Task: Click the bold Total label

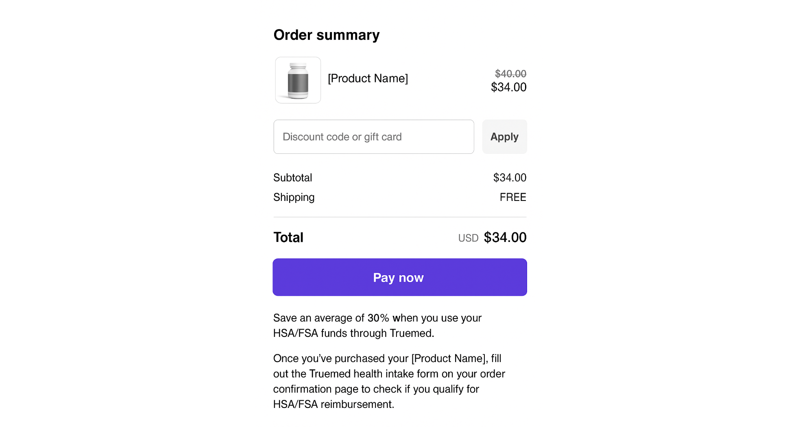Action: click(288, 237)
